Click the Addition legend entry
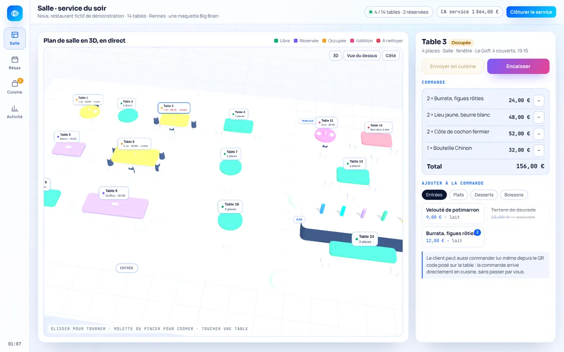This screenshot has width=564, height=352. pyautogui.click(x=361, y=41)
